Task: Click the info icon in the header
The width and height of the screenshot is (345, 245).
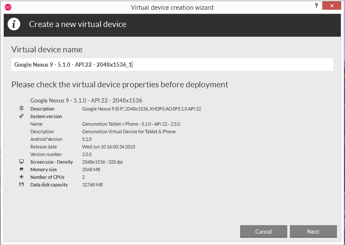Action: coord(14,24)
